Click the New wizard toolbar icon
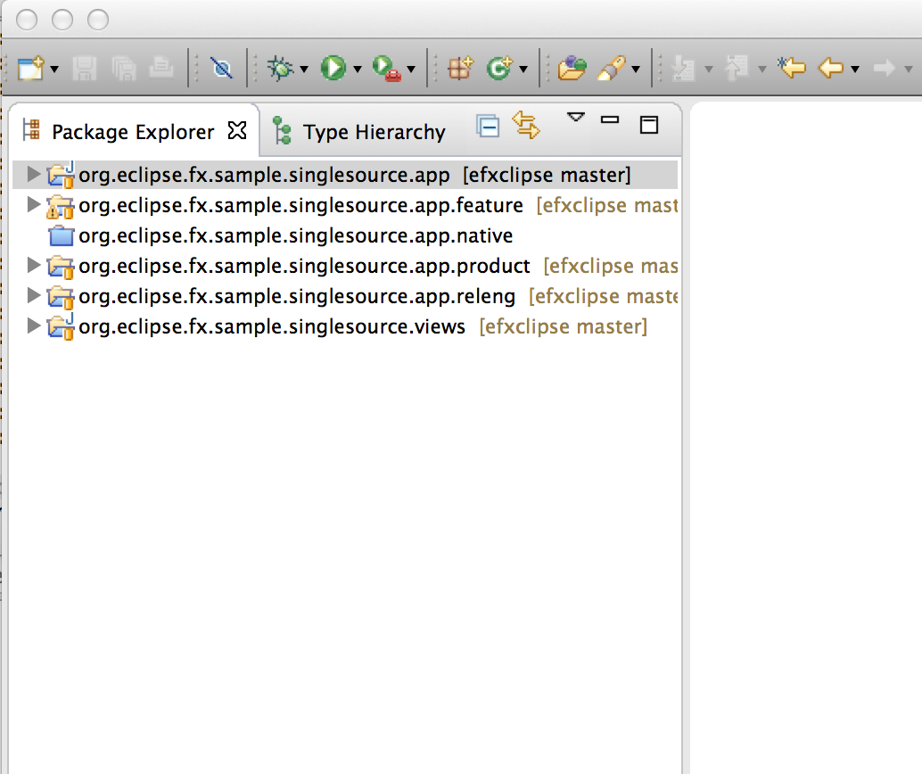Screen dimensions: 922x774 (x=31, y=68)
